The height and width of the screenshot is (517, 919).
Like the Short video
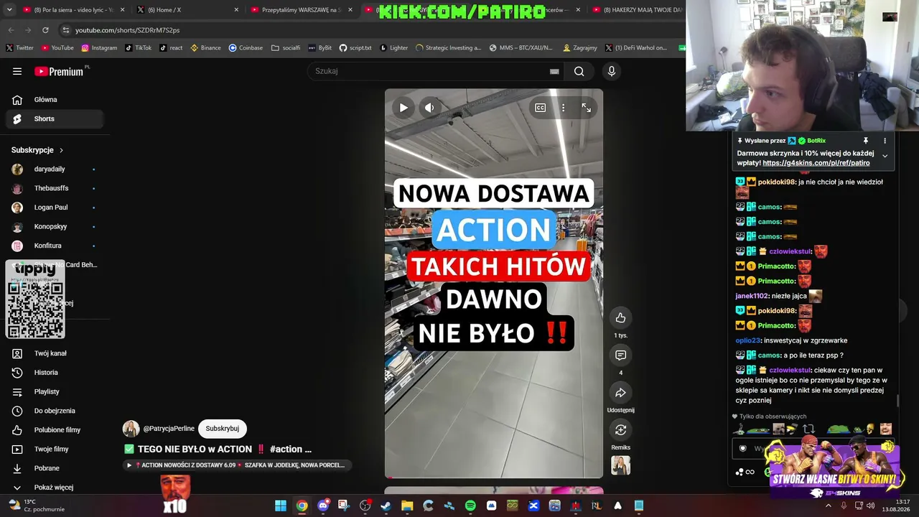coord(621,318)
